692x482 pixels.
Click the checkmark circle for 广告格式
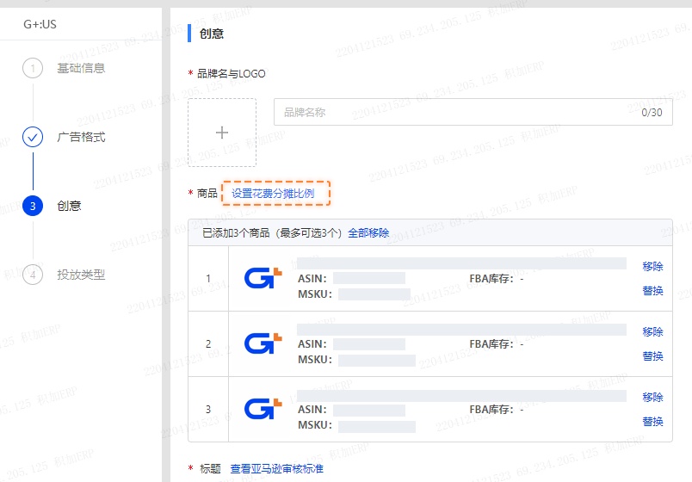point(33,137)
